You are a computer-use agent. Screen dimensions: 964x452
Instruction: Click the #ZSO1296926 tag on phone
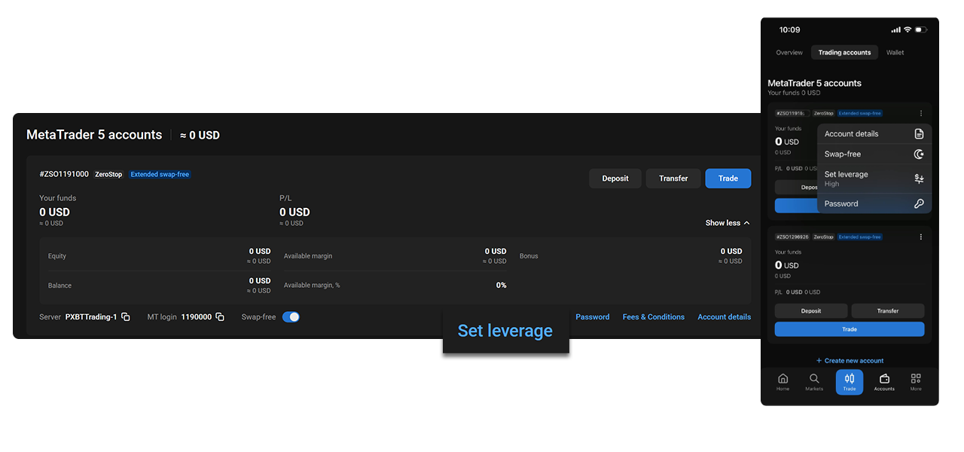[792, 237]
